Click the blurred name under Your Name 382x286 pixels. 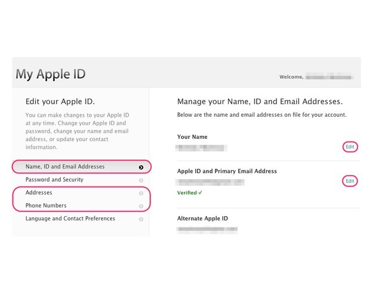201,148
